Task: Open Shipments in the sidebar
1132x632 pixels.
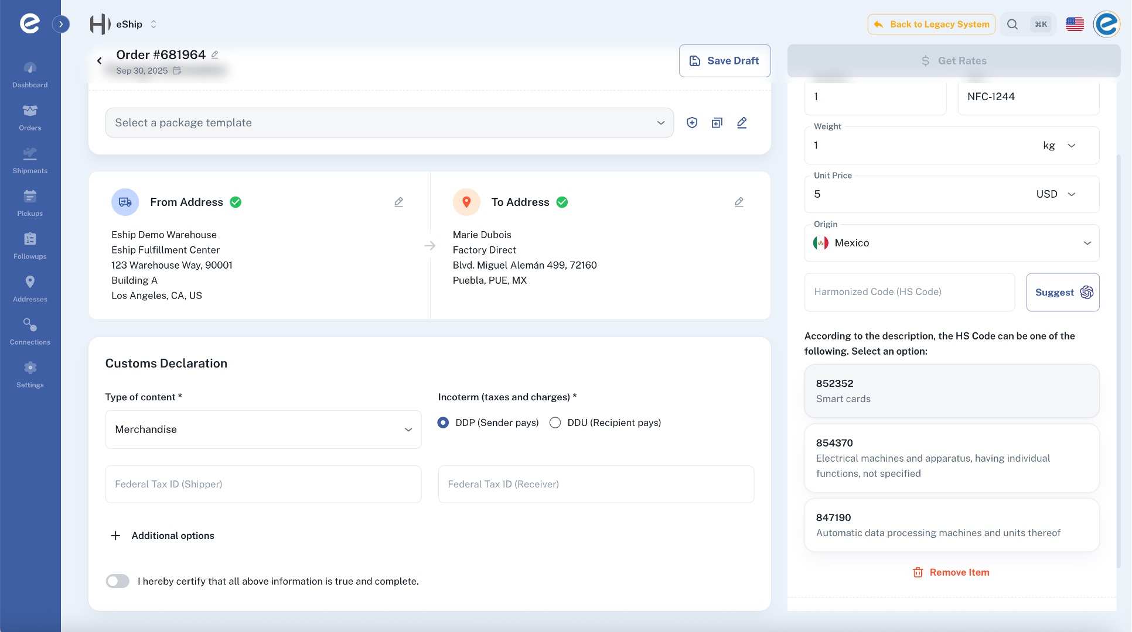Action: coord(30,160)
